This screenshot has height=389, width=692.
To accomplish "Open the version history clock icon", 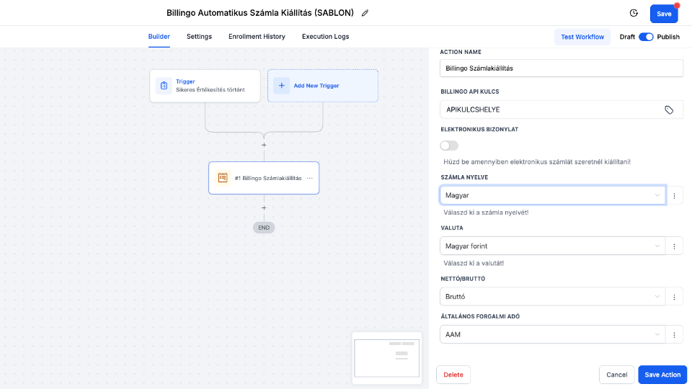I will (x=634, y=13).
